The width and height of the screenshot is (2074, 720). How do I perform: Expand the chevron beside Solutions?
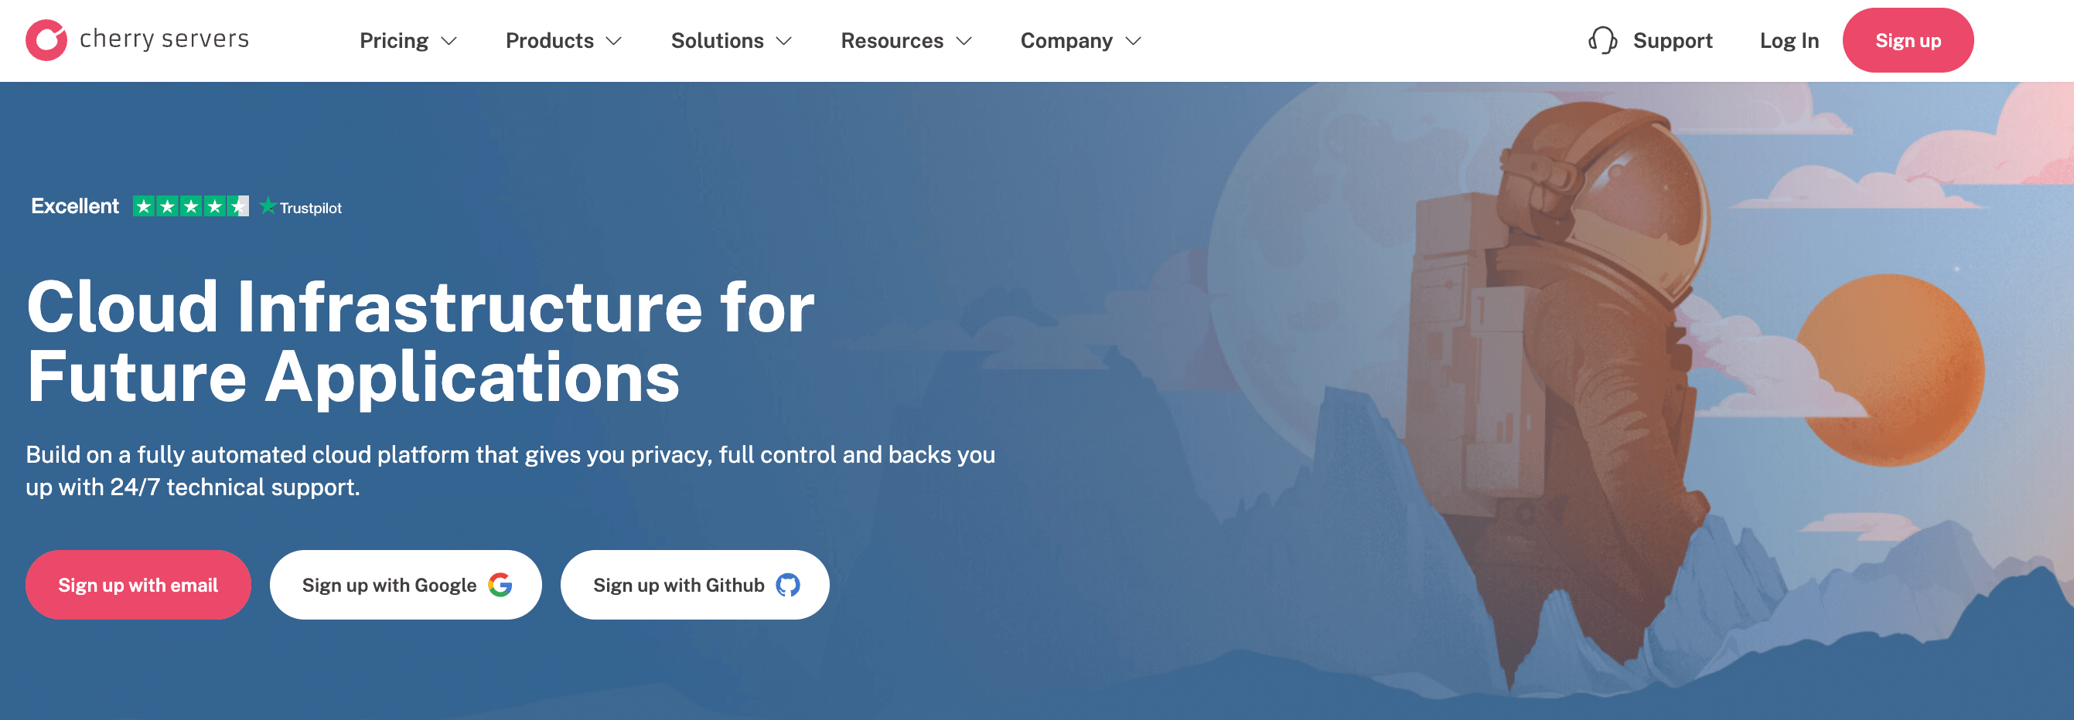coord(783,41)
